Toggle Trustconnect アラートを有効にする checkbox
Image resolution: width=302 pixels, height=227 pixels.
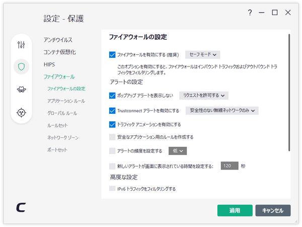[x=112, y=111]
